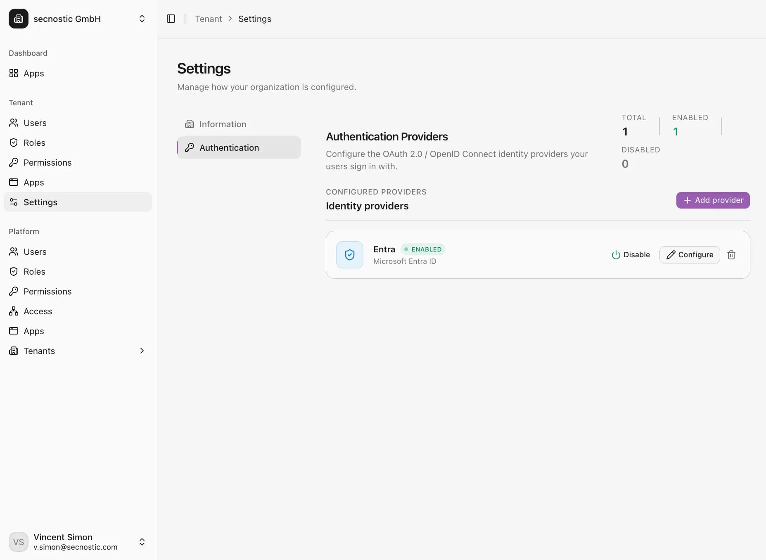This screenshot has height=560, width=766.
Task: Click the Tenant Users people icon
Action: (14, 123)
